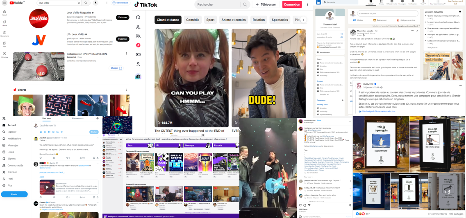Click Se connecter on YouTube
Viewport: 466px width, 218px height.
coord(120,3)
